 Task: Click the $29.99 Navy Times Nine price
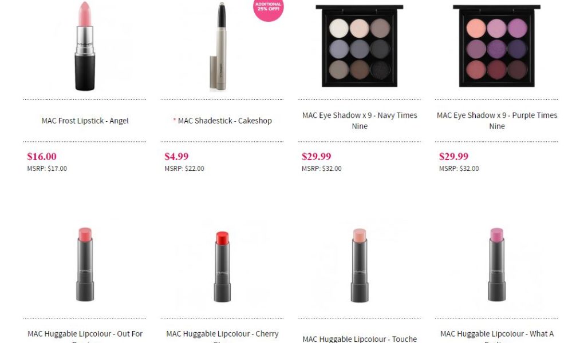pos(316,156)
